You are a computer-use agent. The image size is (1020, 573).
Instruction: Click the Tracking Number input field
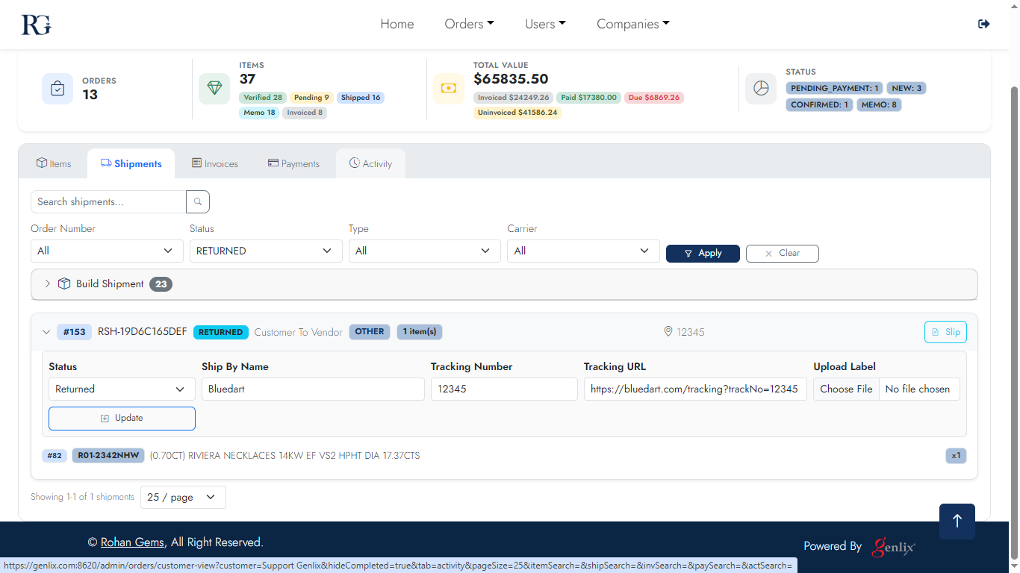(504, 389)
